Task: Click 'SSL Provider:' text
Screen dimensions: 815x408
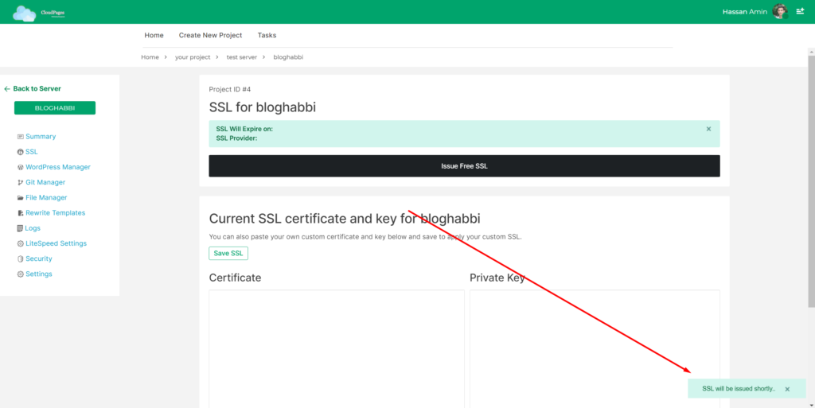Action: pos(236,138)
